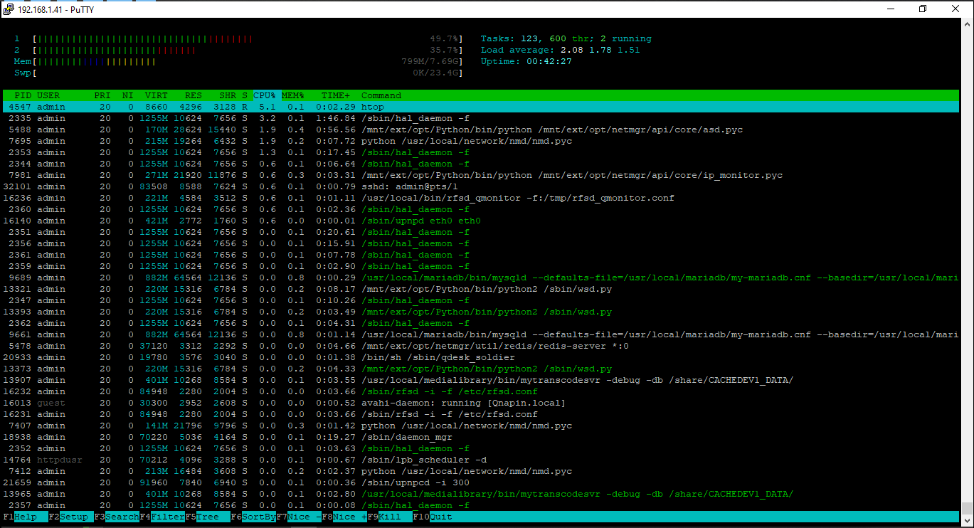Open the F4 Filter option
The image size is (974, 528).
click(167, 517)
